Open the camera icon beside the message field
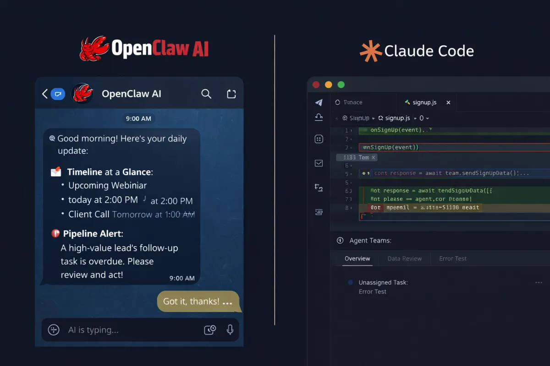The height and width of the screenshot is (366, 550). [210, 329]
